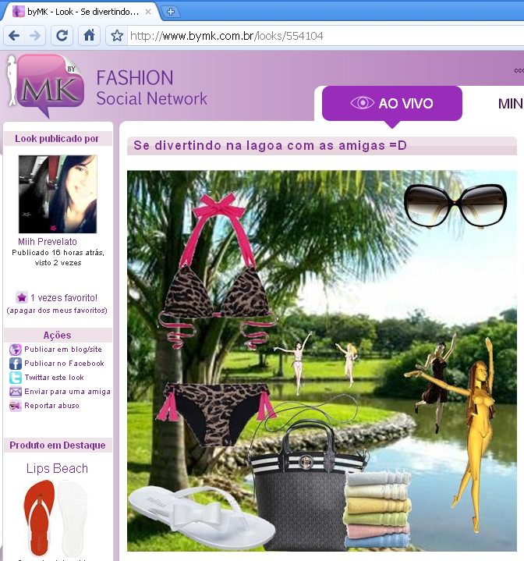
Task: Click the URL address bar
Action: coord(312,36)
